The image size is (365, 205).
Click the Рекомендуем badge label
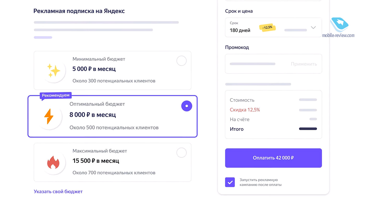click(56, 95)
